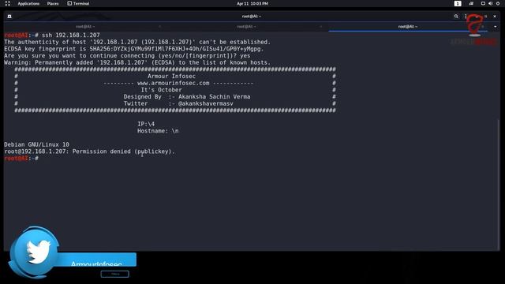The image size is (505, 284).
Task: Expand the tab list dropdown arrow
Action: [x=495, y=26]
